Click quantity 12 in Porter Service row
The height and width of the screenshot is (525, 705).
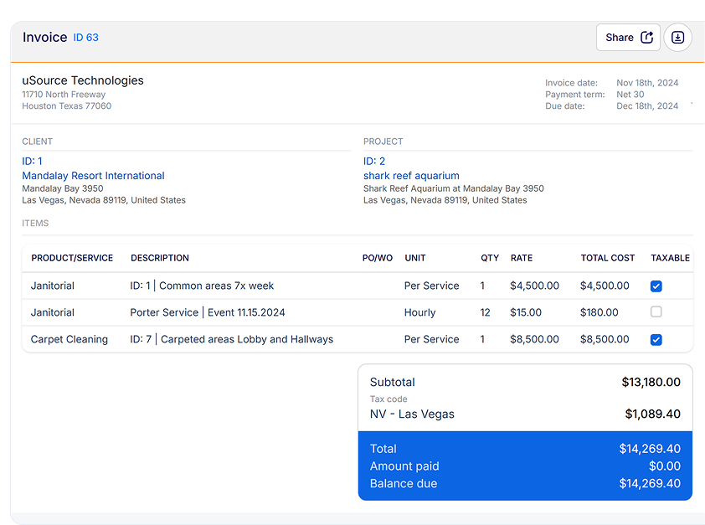click(485, 312)
